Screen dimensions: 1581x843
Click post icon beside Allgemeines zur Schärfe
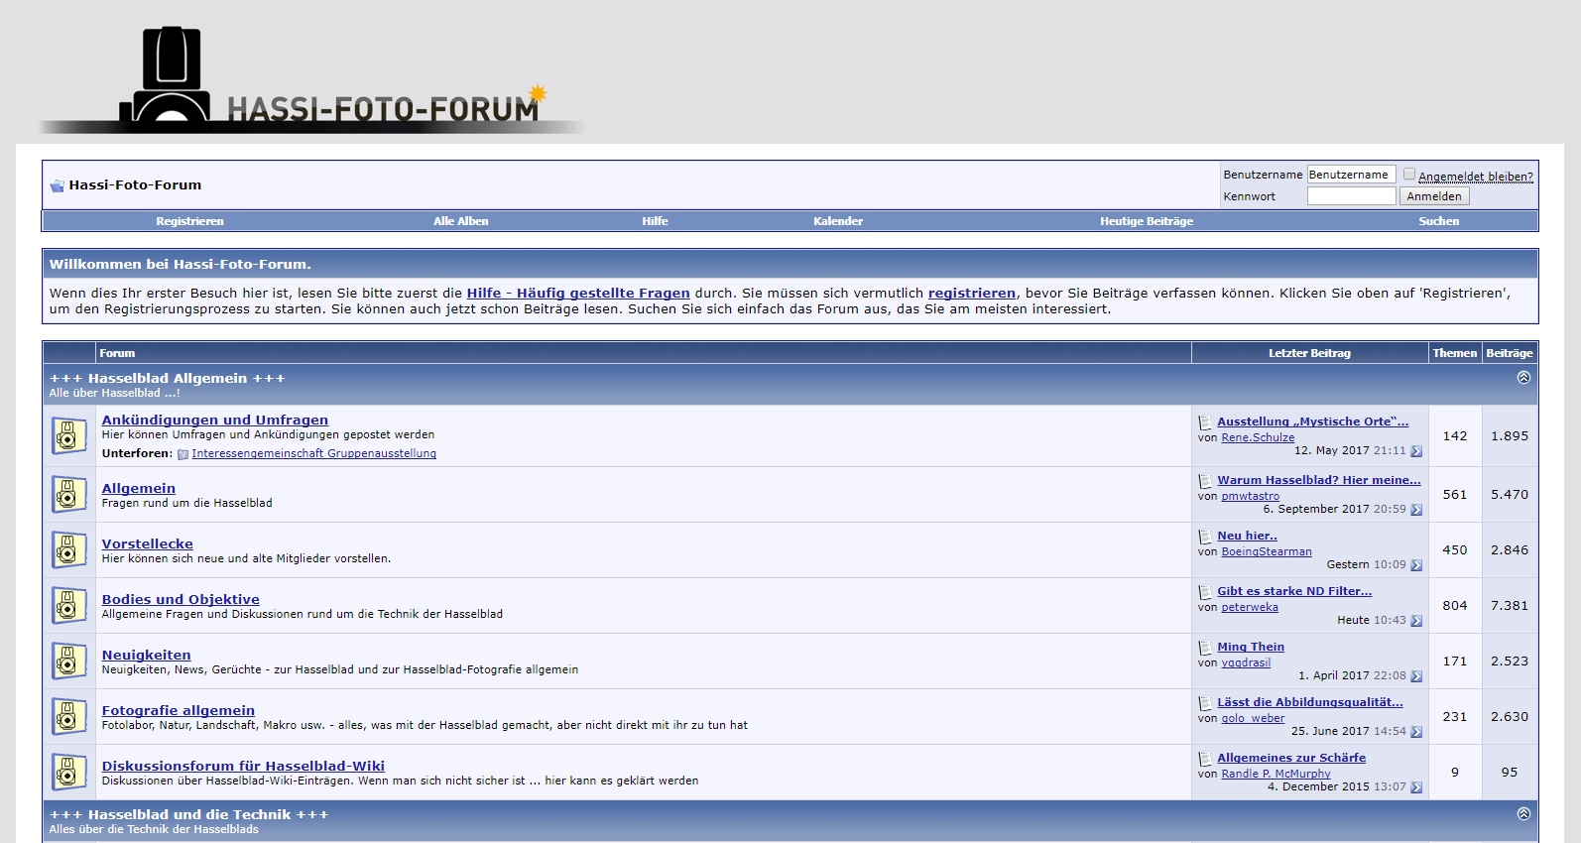(1205, 759)
